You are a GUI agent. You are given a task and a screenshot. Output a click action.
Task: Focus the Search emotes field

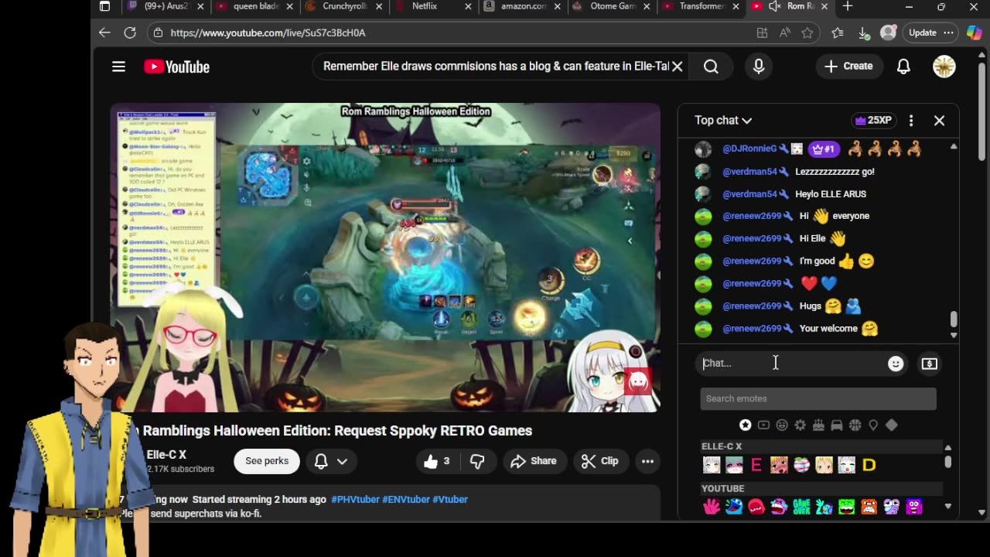click(818, 398)
